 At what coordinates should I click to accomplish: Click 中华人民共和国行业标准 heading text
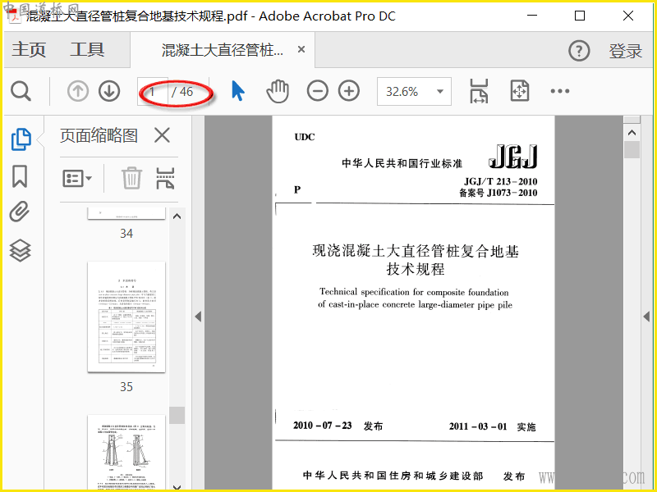pos(402,163)
